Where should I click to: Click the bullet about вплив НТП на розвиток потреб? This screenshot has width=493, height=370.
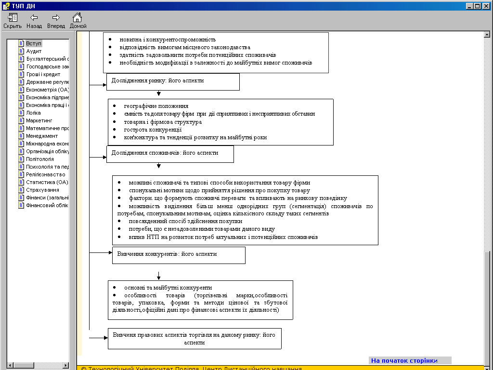[x=223, y=237]
